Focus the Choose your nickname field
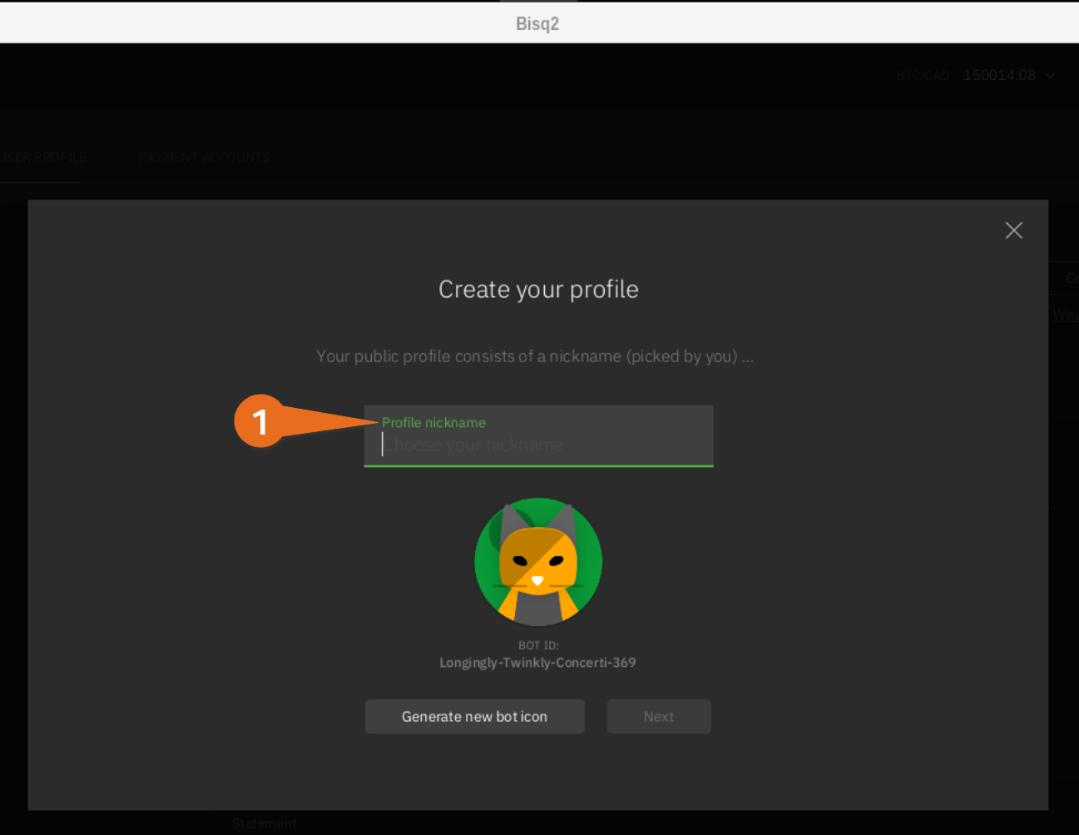The height and width of the screenshot is (835, 1079). (538, 445)
